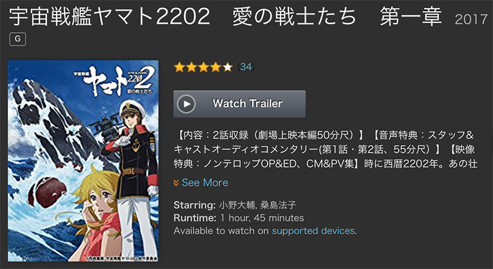Open the 34 customer reviews count

(246, 67)
